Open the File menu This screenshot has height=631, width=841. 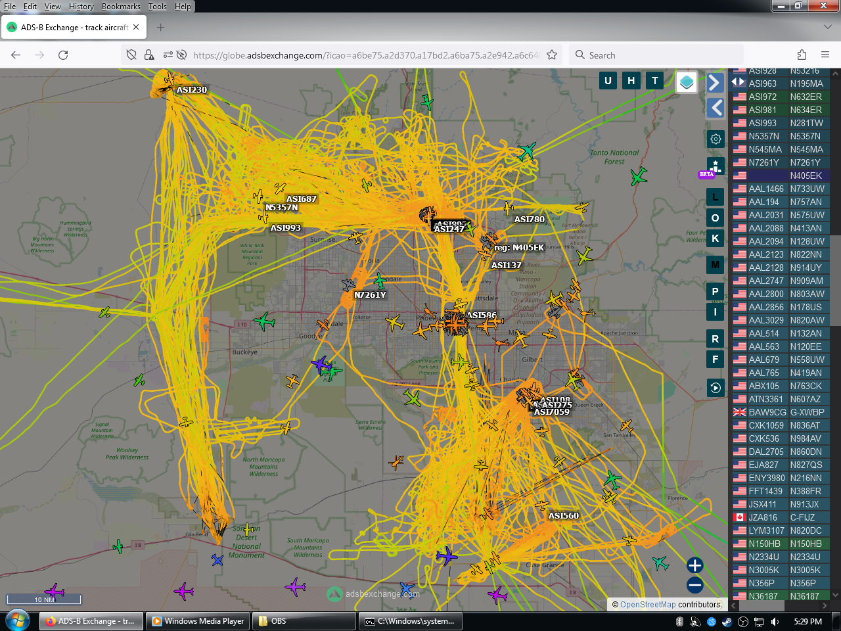point(10,7)
